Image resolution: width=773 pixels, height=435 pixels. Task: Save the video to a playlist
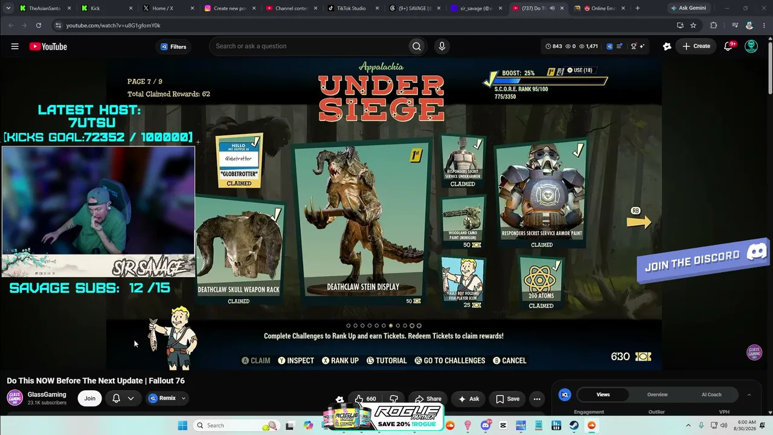(507, 399)
